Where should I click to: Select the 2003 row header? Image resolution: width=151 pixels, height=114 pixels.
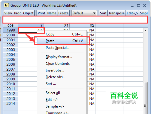point(10,50)
